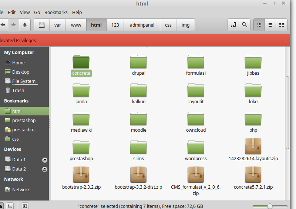296x209 pixels.
Task: Go forward with the right arrow button
Action: point(13,25)
